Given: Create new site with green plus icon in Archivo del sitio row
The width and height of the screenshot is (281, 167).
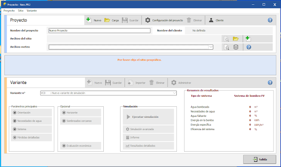Looking at the screenshot, I should (248, 39).
